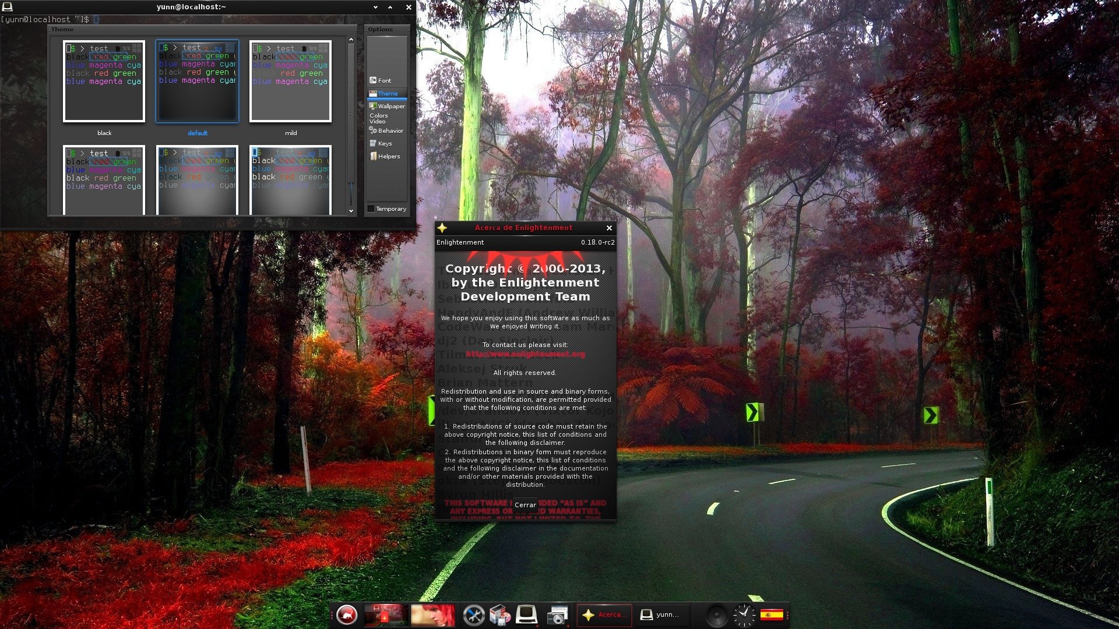1119x629 pixels.
Task: Click the theme list scroll-down arrow
Action: click(x=351, y=211)
